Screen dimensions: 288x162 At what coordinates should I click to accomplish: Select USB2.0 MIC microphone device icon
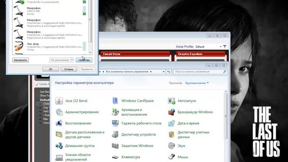(19, 11)
